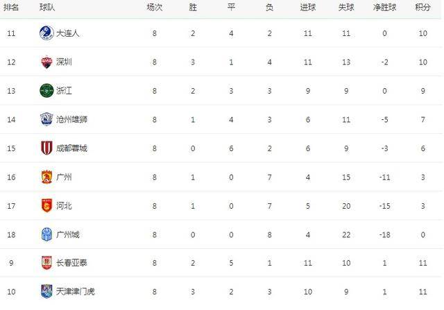Click the 深圳 team crest icon

[x=46, y=62]
